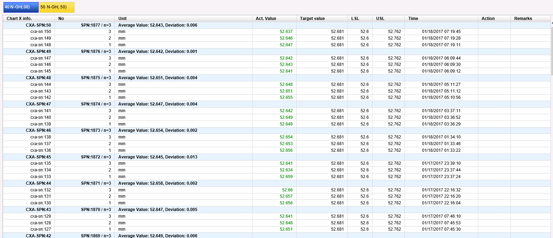
Task: Click the Remarks column header
Action: click(x=531, y=19)
